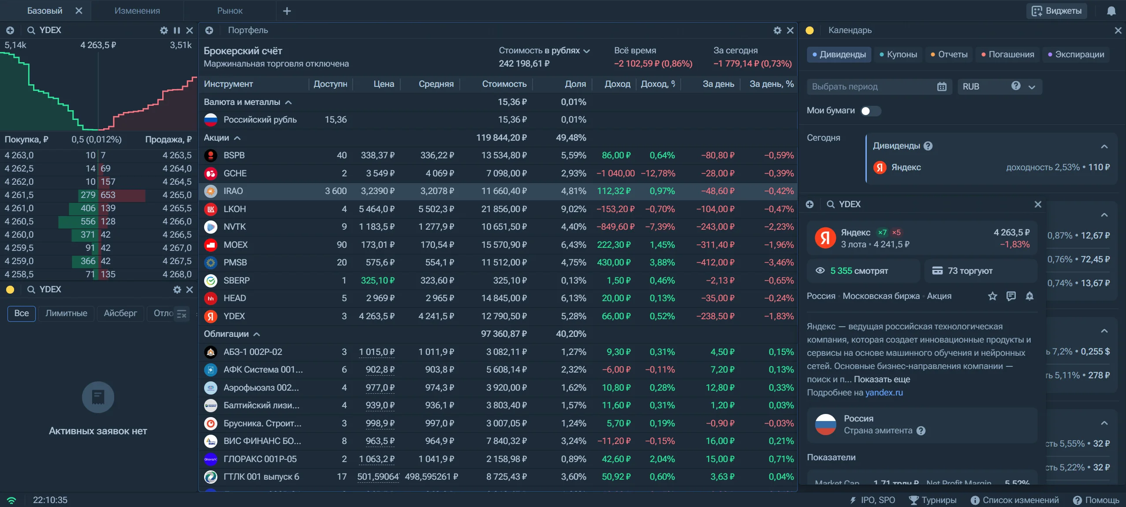1126x507 pixels.
Task: Open the Стоимость в рублях dropdown
Action: [544, 51]
